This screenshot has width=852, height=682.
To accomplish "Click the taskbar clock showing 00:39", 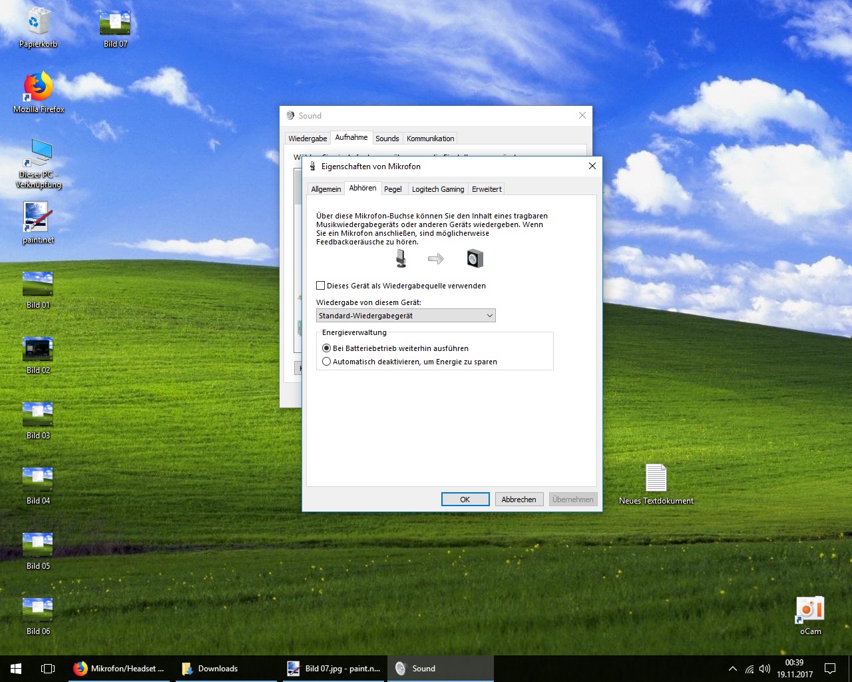I will [795, 669].
